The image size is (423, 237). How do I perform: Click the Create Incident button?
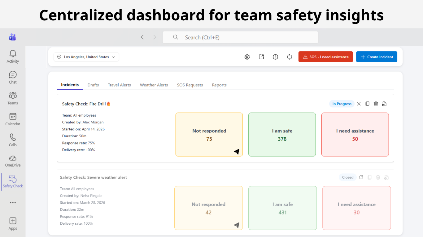377,57
